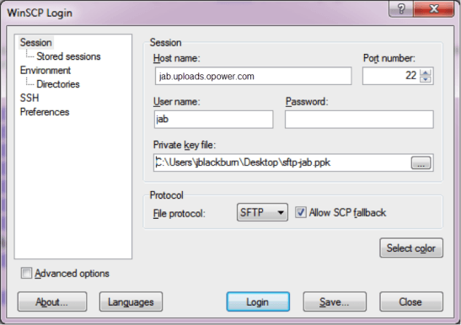Viewport: 461px width, 325px height.
Task: Toggle Allow SCP fallback checkbox
Action: point(301,212)
